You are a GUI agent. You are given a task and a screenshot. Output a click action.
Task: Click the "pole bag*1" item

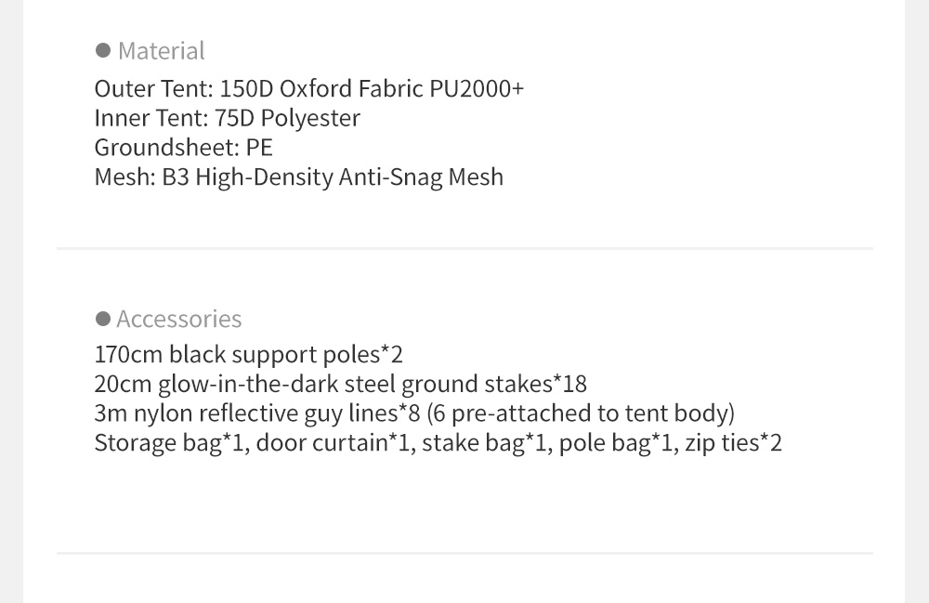[x=616, y=442]
